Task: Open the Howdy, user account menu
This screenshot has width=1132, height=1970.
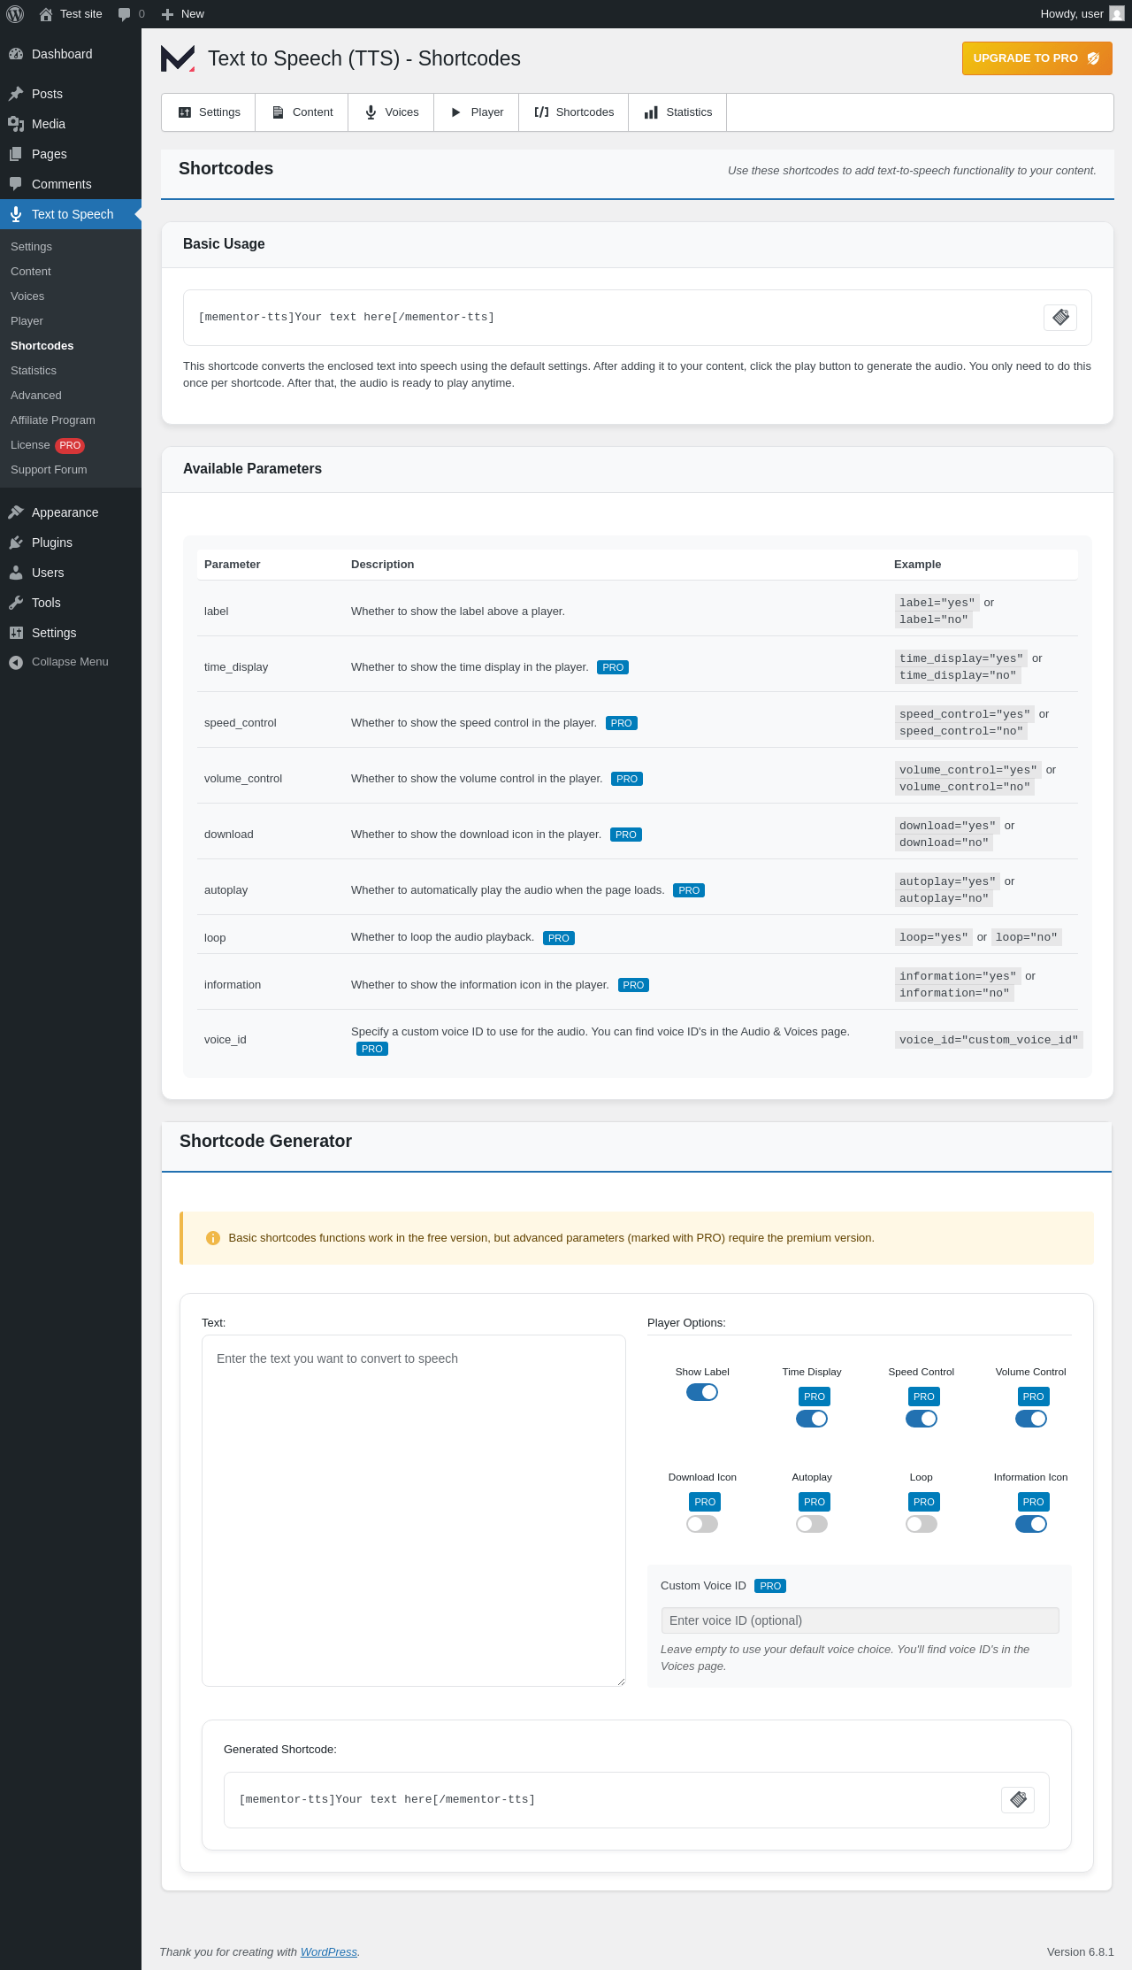Action: [x=1082, y=14]
